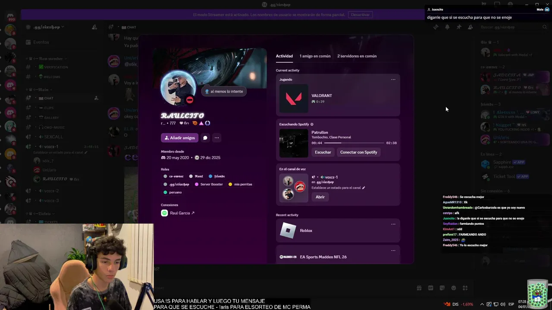Viewport: 552px width, 310px height.
Task: Edit the voice channel status with pencil icon
Action: 364,188
